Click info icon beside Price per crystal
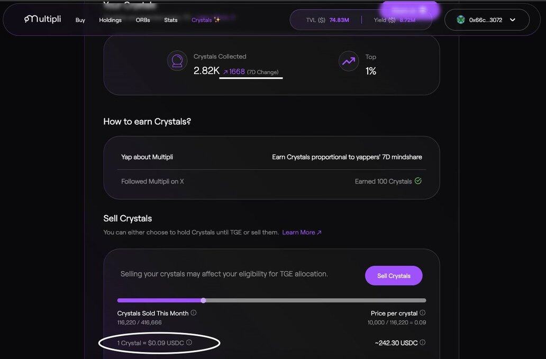546x359 pixels. [422, 313]
